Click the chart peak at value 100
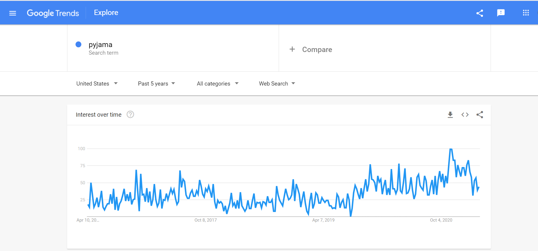538x251 pixels. pyautogui.click(x=451, y=149)
